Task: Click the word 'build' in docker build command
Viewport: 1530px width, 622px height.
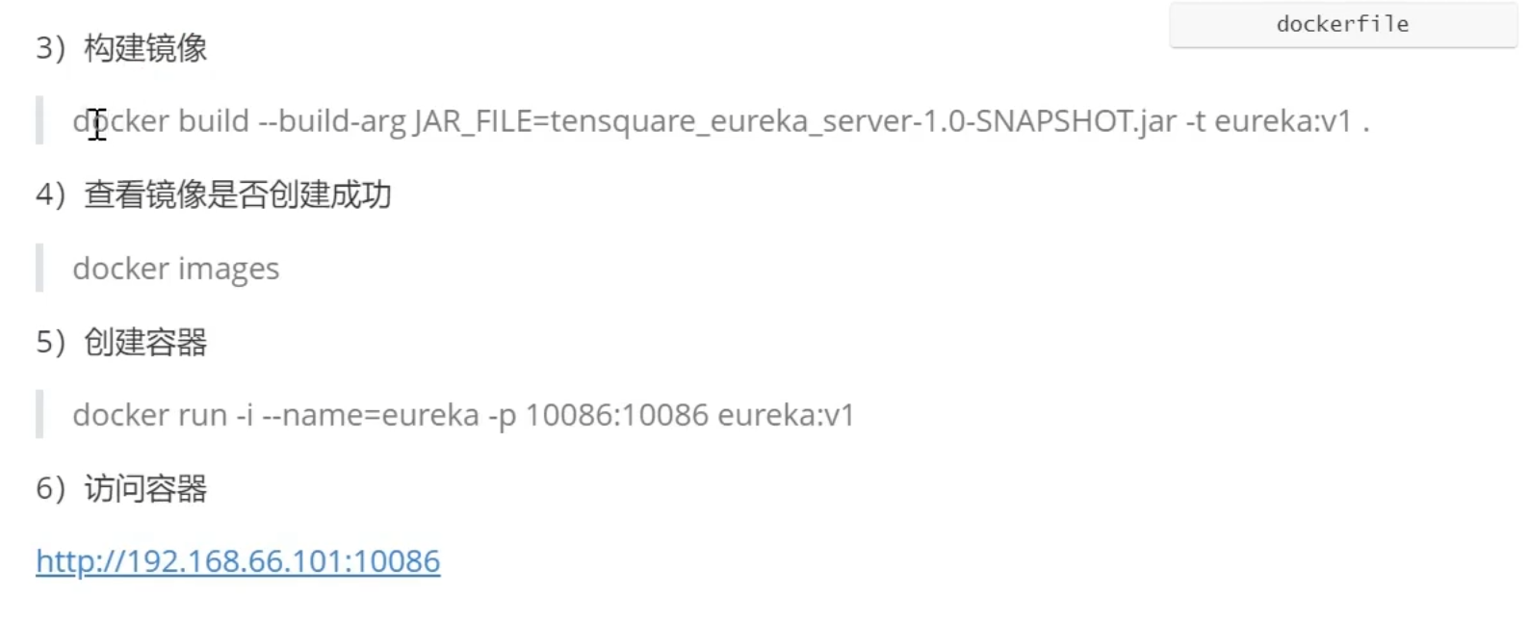Action: click(x=214, y=121)
